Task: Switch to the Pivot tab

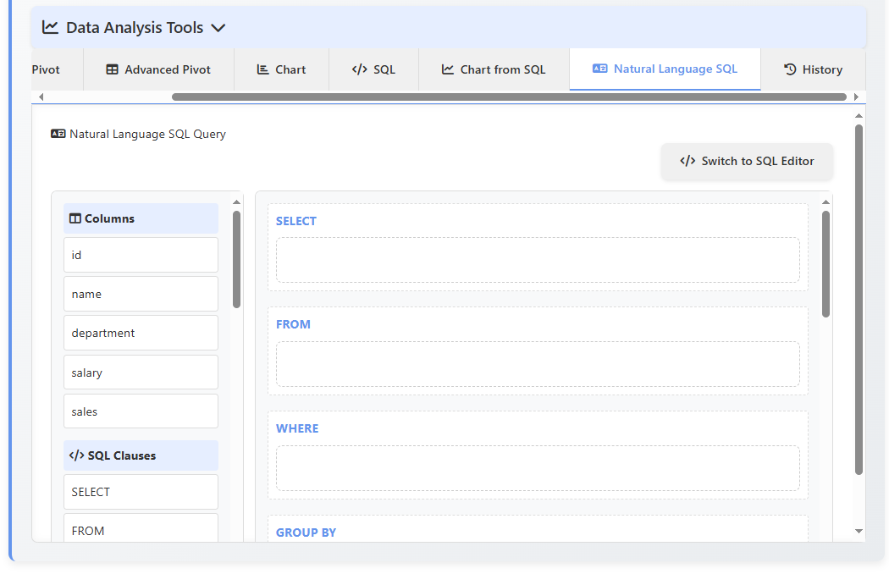Action: tap(45, 69)
